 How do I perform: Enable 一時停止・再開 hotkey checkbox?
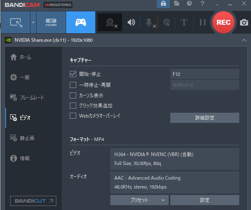73,85
